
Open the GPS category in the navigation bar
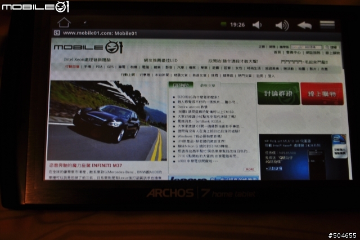click(x=110, y=67)
